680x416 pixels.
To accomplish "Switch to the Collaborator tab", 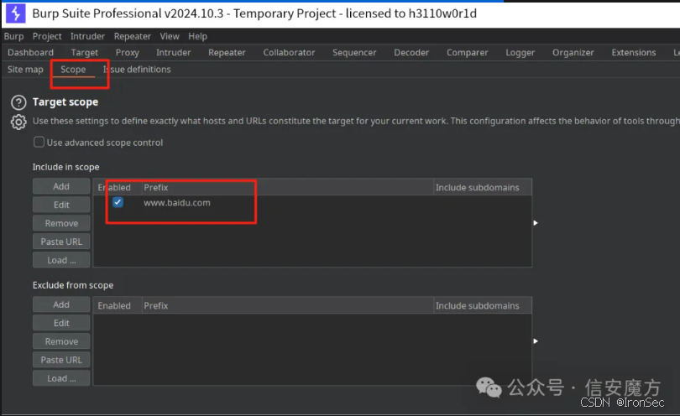I will (289, 53).
